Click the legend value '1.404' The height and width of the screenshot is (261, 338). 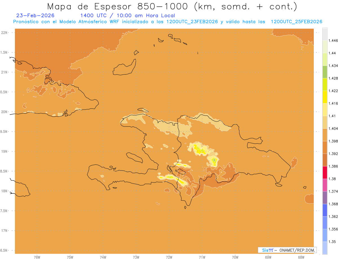tap(333, 129)
